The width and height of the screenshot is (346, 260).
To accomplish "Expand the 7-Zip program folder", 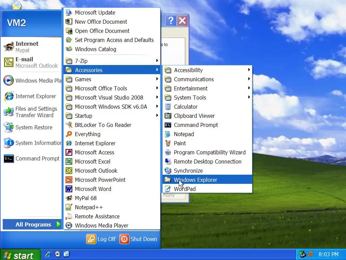I will pos(112,61).
